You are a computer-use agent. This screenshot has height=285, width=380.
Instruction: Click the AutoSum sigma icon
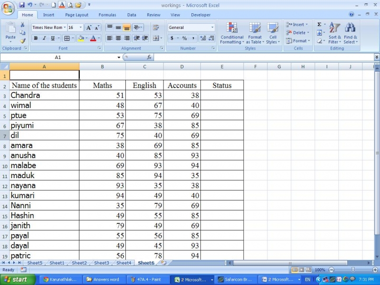pos(319,25)
